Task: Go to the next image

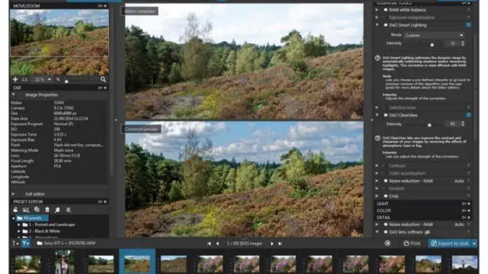Action: [x=272, y=244]
